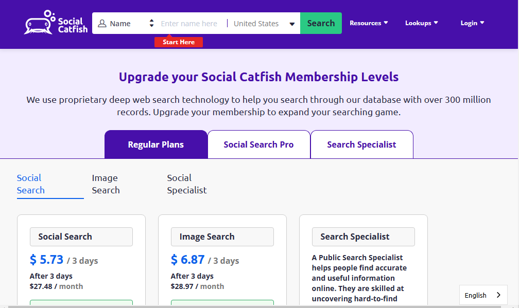Select the Social Specialist sub-tab

point(187,185)
